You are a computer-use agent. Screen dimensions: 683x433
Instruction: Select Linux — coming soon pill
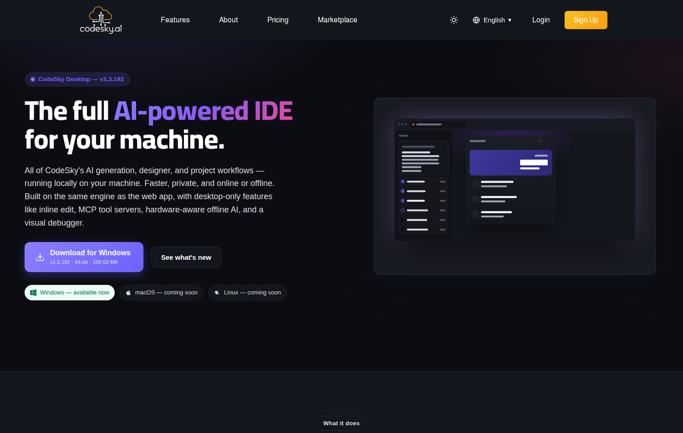pyautogui.click(x=247, y=292)
